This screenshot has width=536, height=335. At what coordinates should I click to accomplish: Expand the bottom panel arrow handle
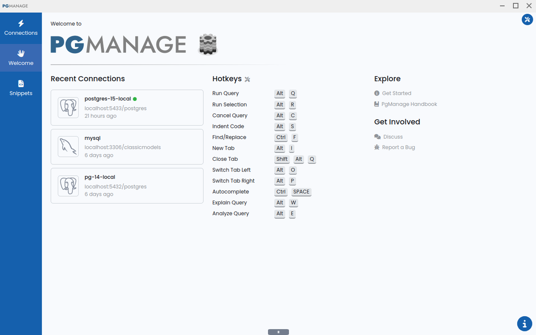278,332
